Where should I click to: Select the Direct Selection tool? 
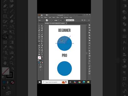42,26
